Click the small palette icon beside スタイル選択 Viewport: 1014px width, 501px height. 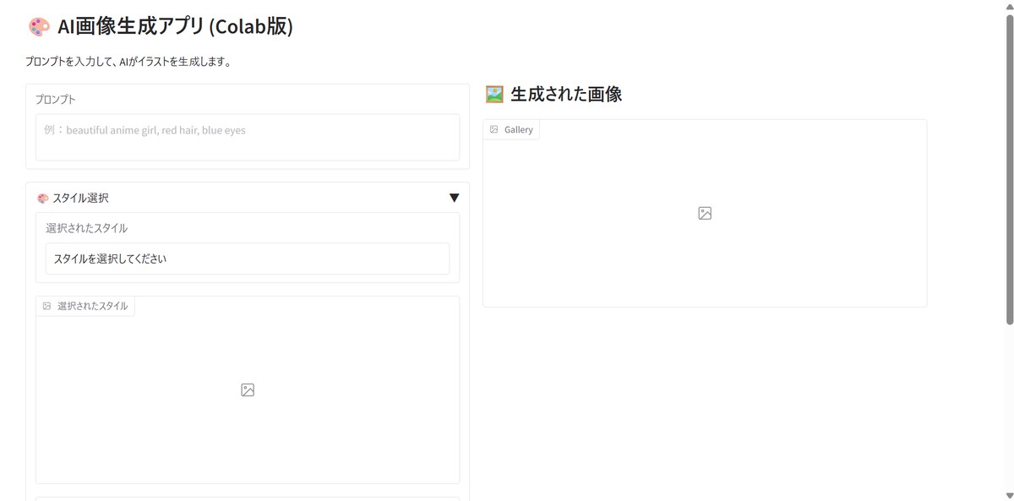43,199
